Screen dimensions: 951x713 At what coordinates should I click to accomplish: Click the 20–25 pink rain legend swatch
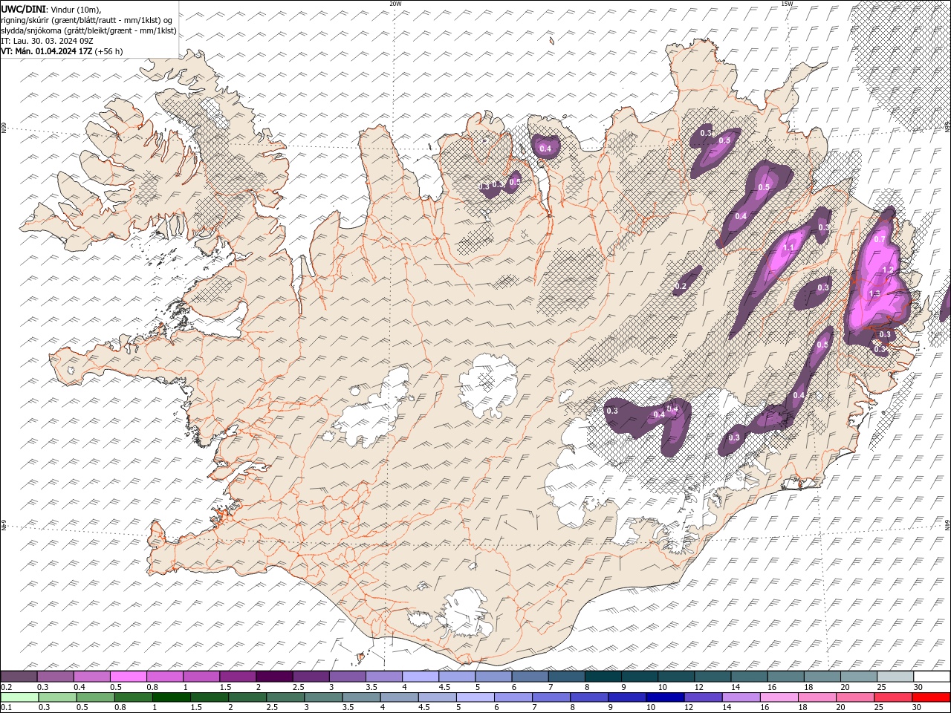[x=854, y=697]
